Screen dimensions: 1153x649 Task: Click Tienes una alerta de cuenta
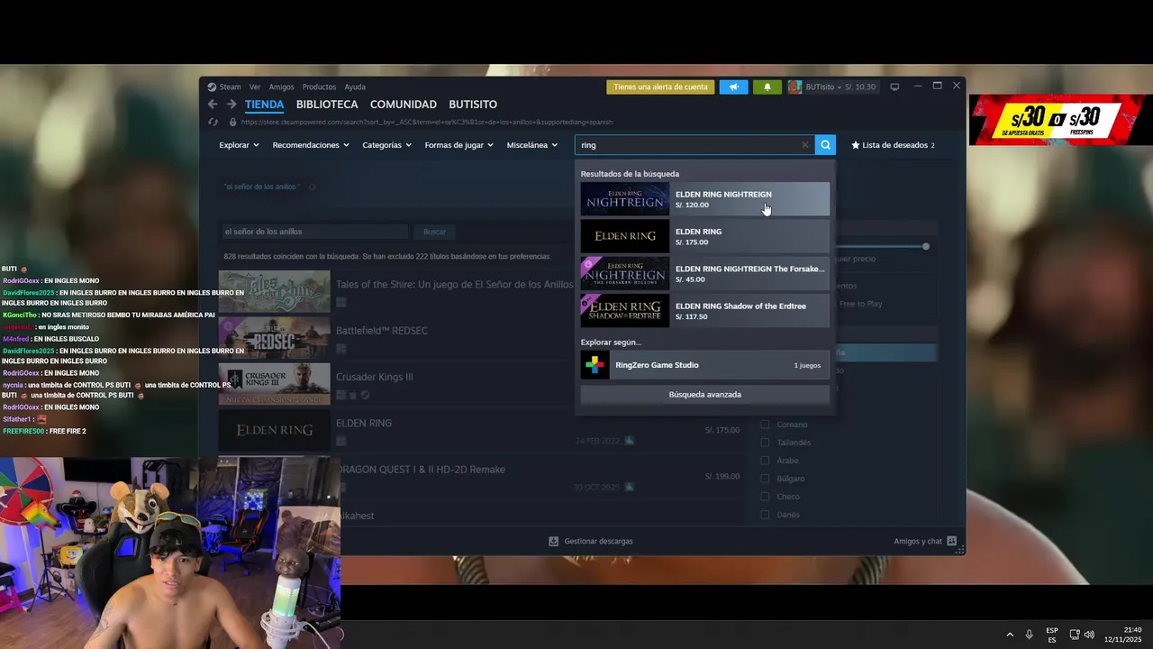pos(660,87)
